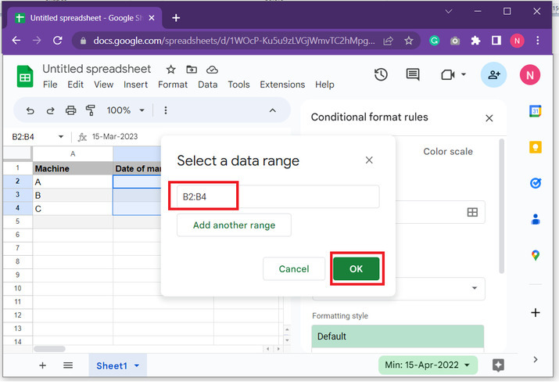Click the All sheets list icon

tap(68, 365)
